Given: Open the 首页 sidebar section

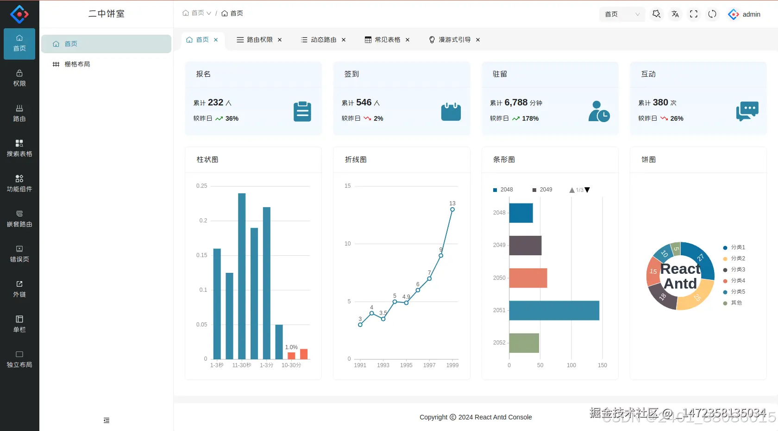Looking at the screenshot, I should (x=19, y=43).
